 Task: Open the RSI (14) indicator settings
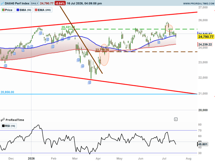(x=9, y=126)
